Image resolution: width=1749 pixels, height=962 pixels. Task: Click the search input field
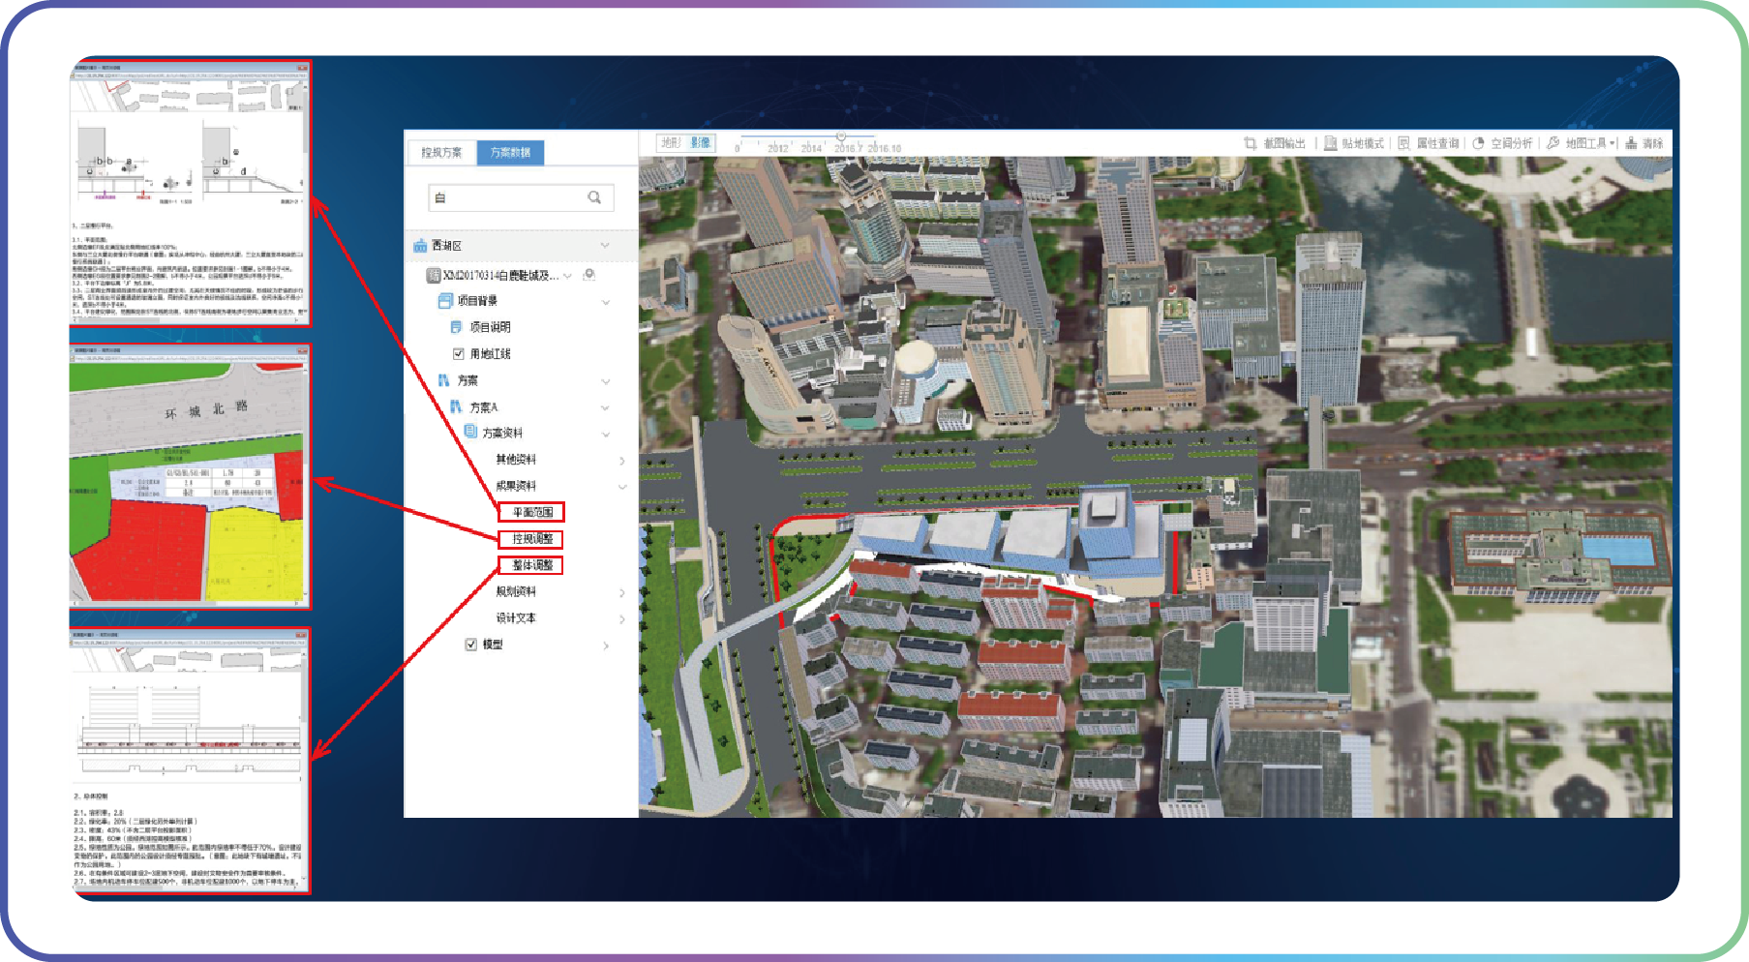tap(508, 197)
